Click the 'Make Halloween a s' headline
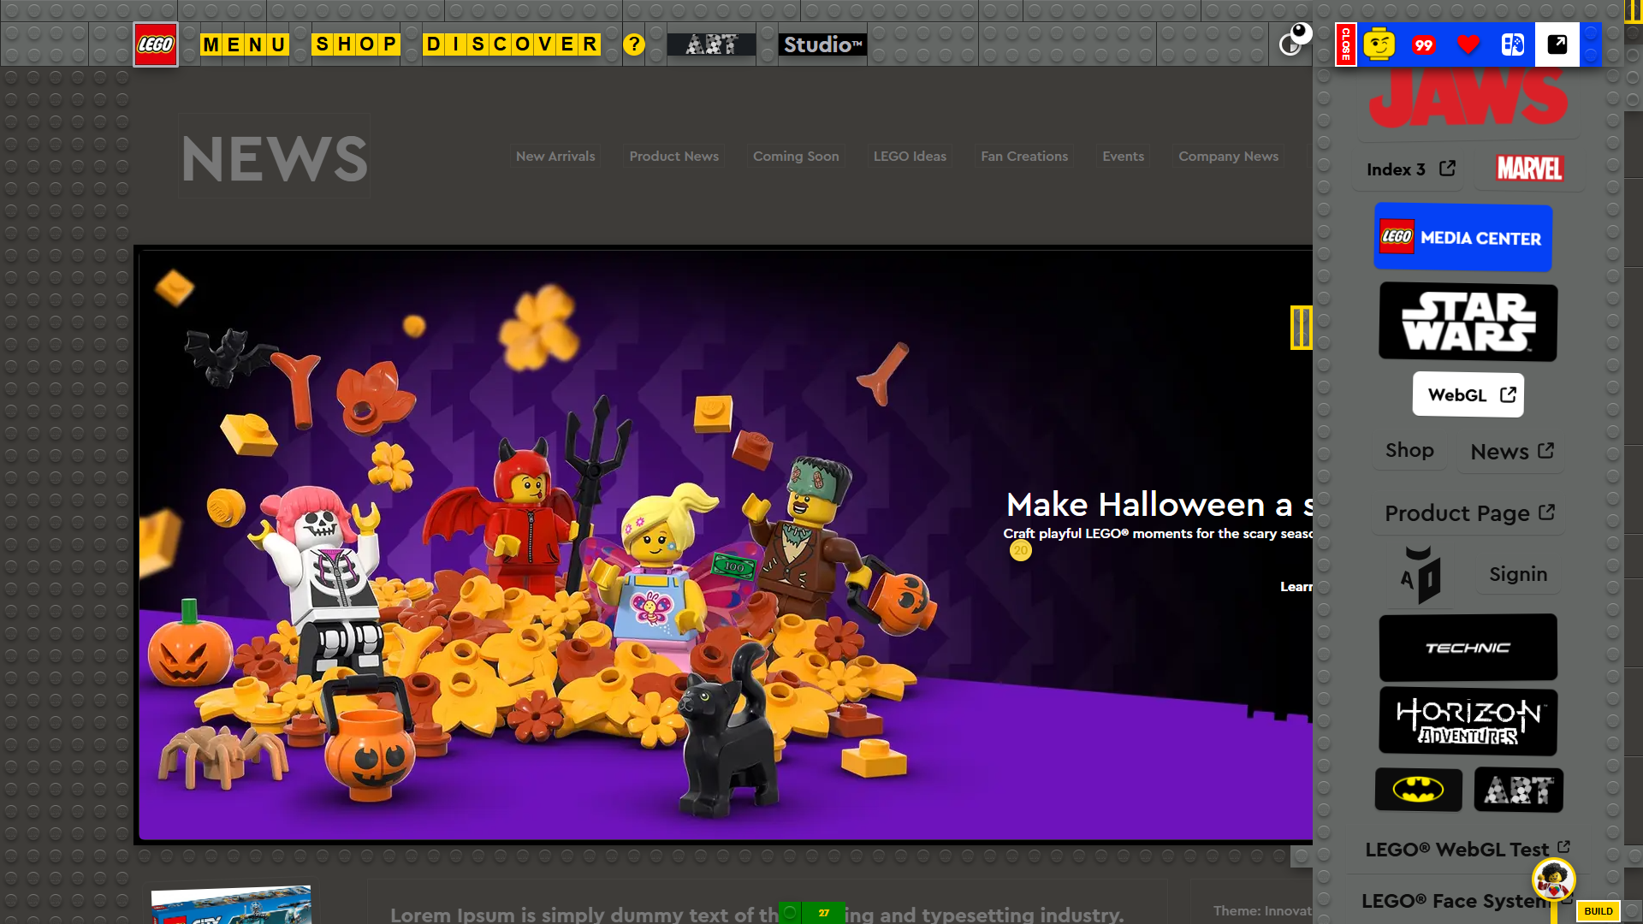Viewport: 1643px width, 924px height. (x=1159, y=505)
